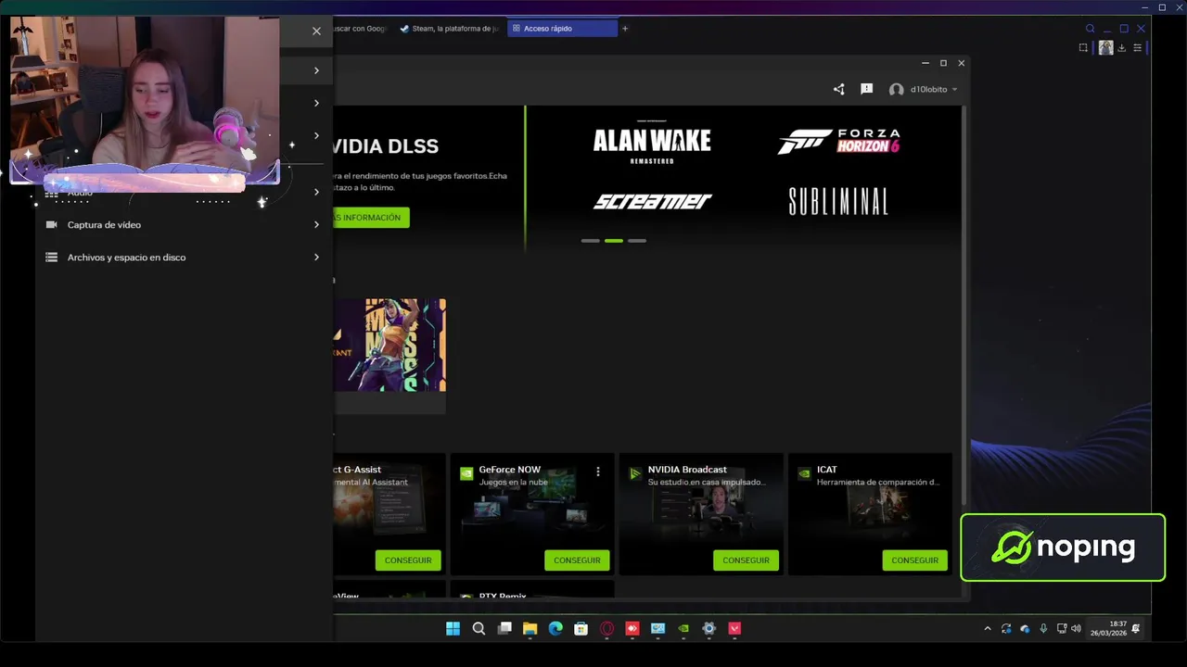Image resolution: width=1187 pixels, height=667 pixels.
Task: Click the NVIDIA app vertical scrollbar
Action: [965, 306]
